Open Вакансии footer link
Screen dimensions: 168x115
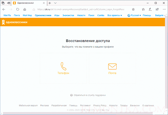point(135,105)
